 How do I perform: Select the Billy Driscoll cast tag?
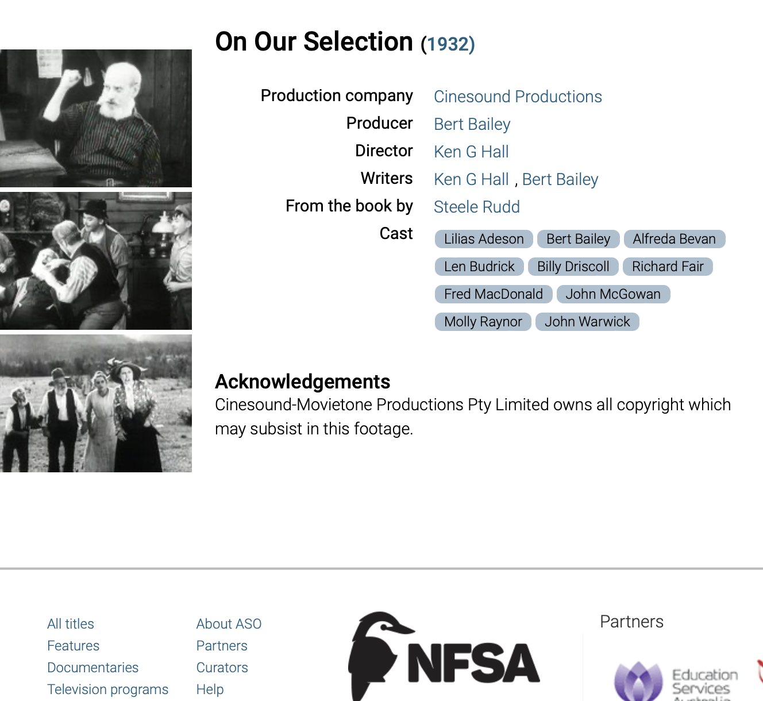[573, 267]
